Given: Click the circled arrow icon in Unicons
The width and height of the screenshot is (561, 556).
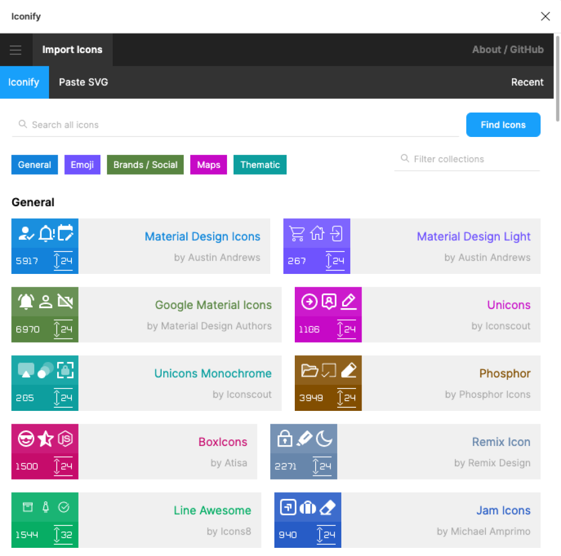Looking at the screenshot, I should (309, 302).
